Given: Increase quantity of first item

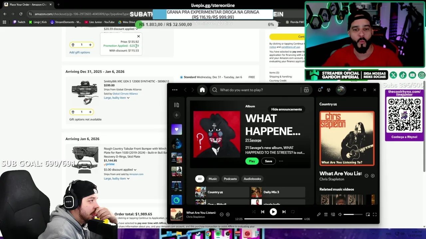Looking at the screenshot, I should click(x=90, y=45).
